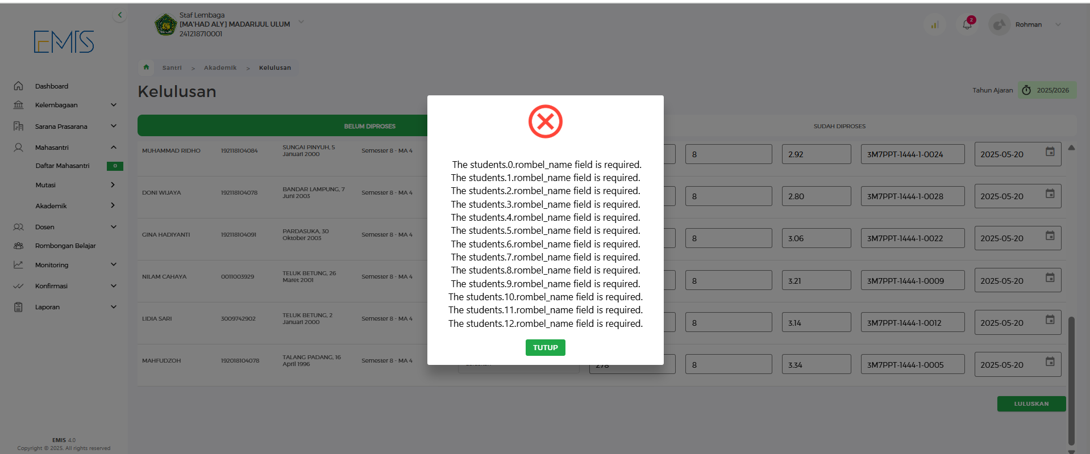Click the LULUSKAN button

coord(1031,403)
